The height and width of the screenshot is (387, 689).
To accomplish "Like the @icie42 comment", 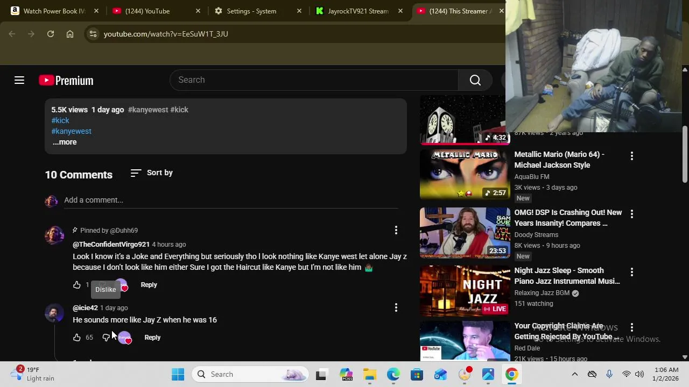I will pos(77,338).
